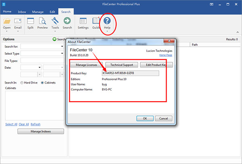Click the Open folder icon

[7, 21]
